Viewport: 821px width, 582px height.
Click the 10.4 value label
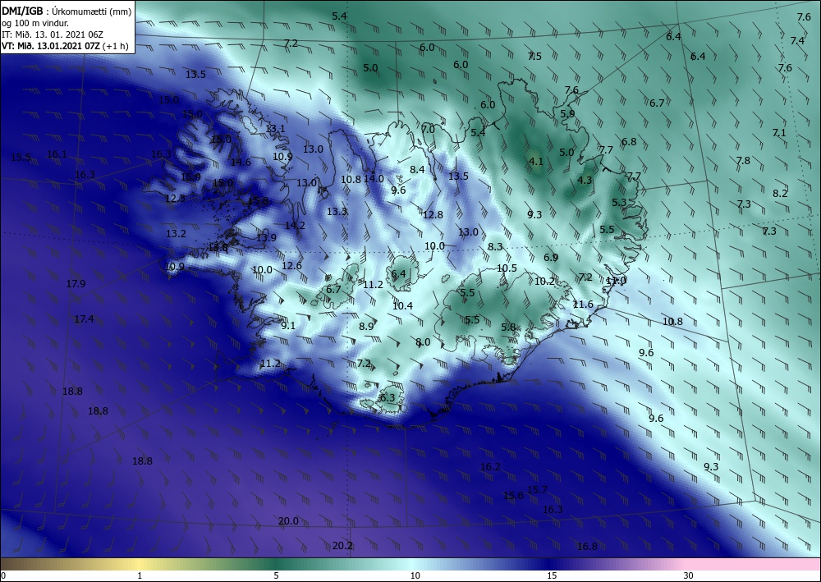pyautogui.click(x=402, y=306)
